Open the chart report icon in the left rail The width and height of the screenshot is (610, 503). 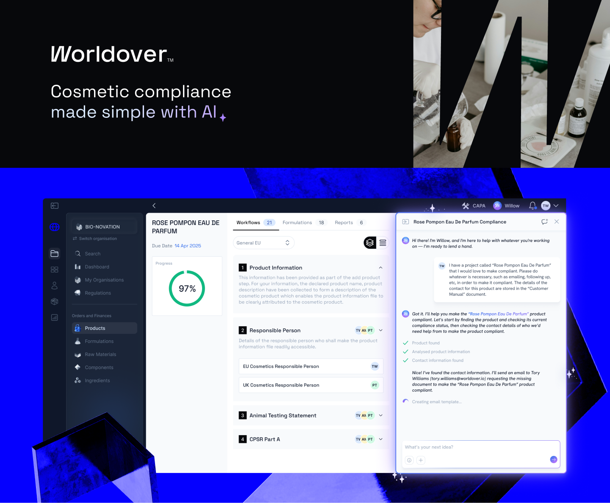click(55, 317)
